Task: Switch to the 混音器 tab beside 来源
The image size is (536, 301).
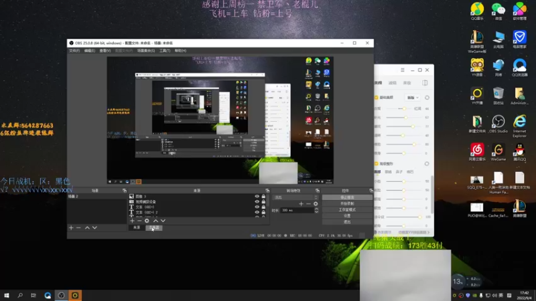Action: 154,227
